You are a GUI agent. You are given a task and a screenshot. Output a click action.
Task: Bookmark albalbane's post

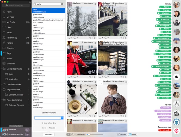(x=94, y=38)
